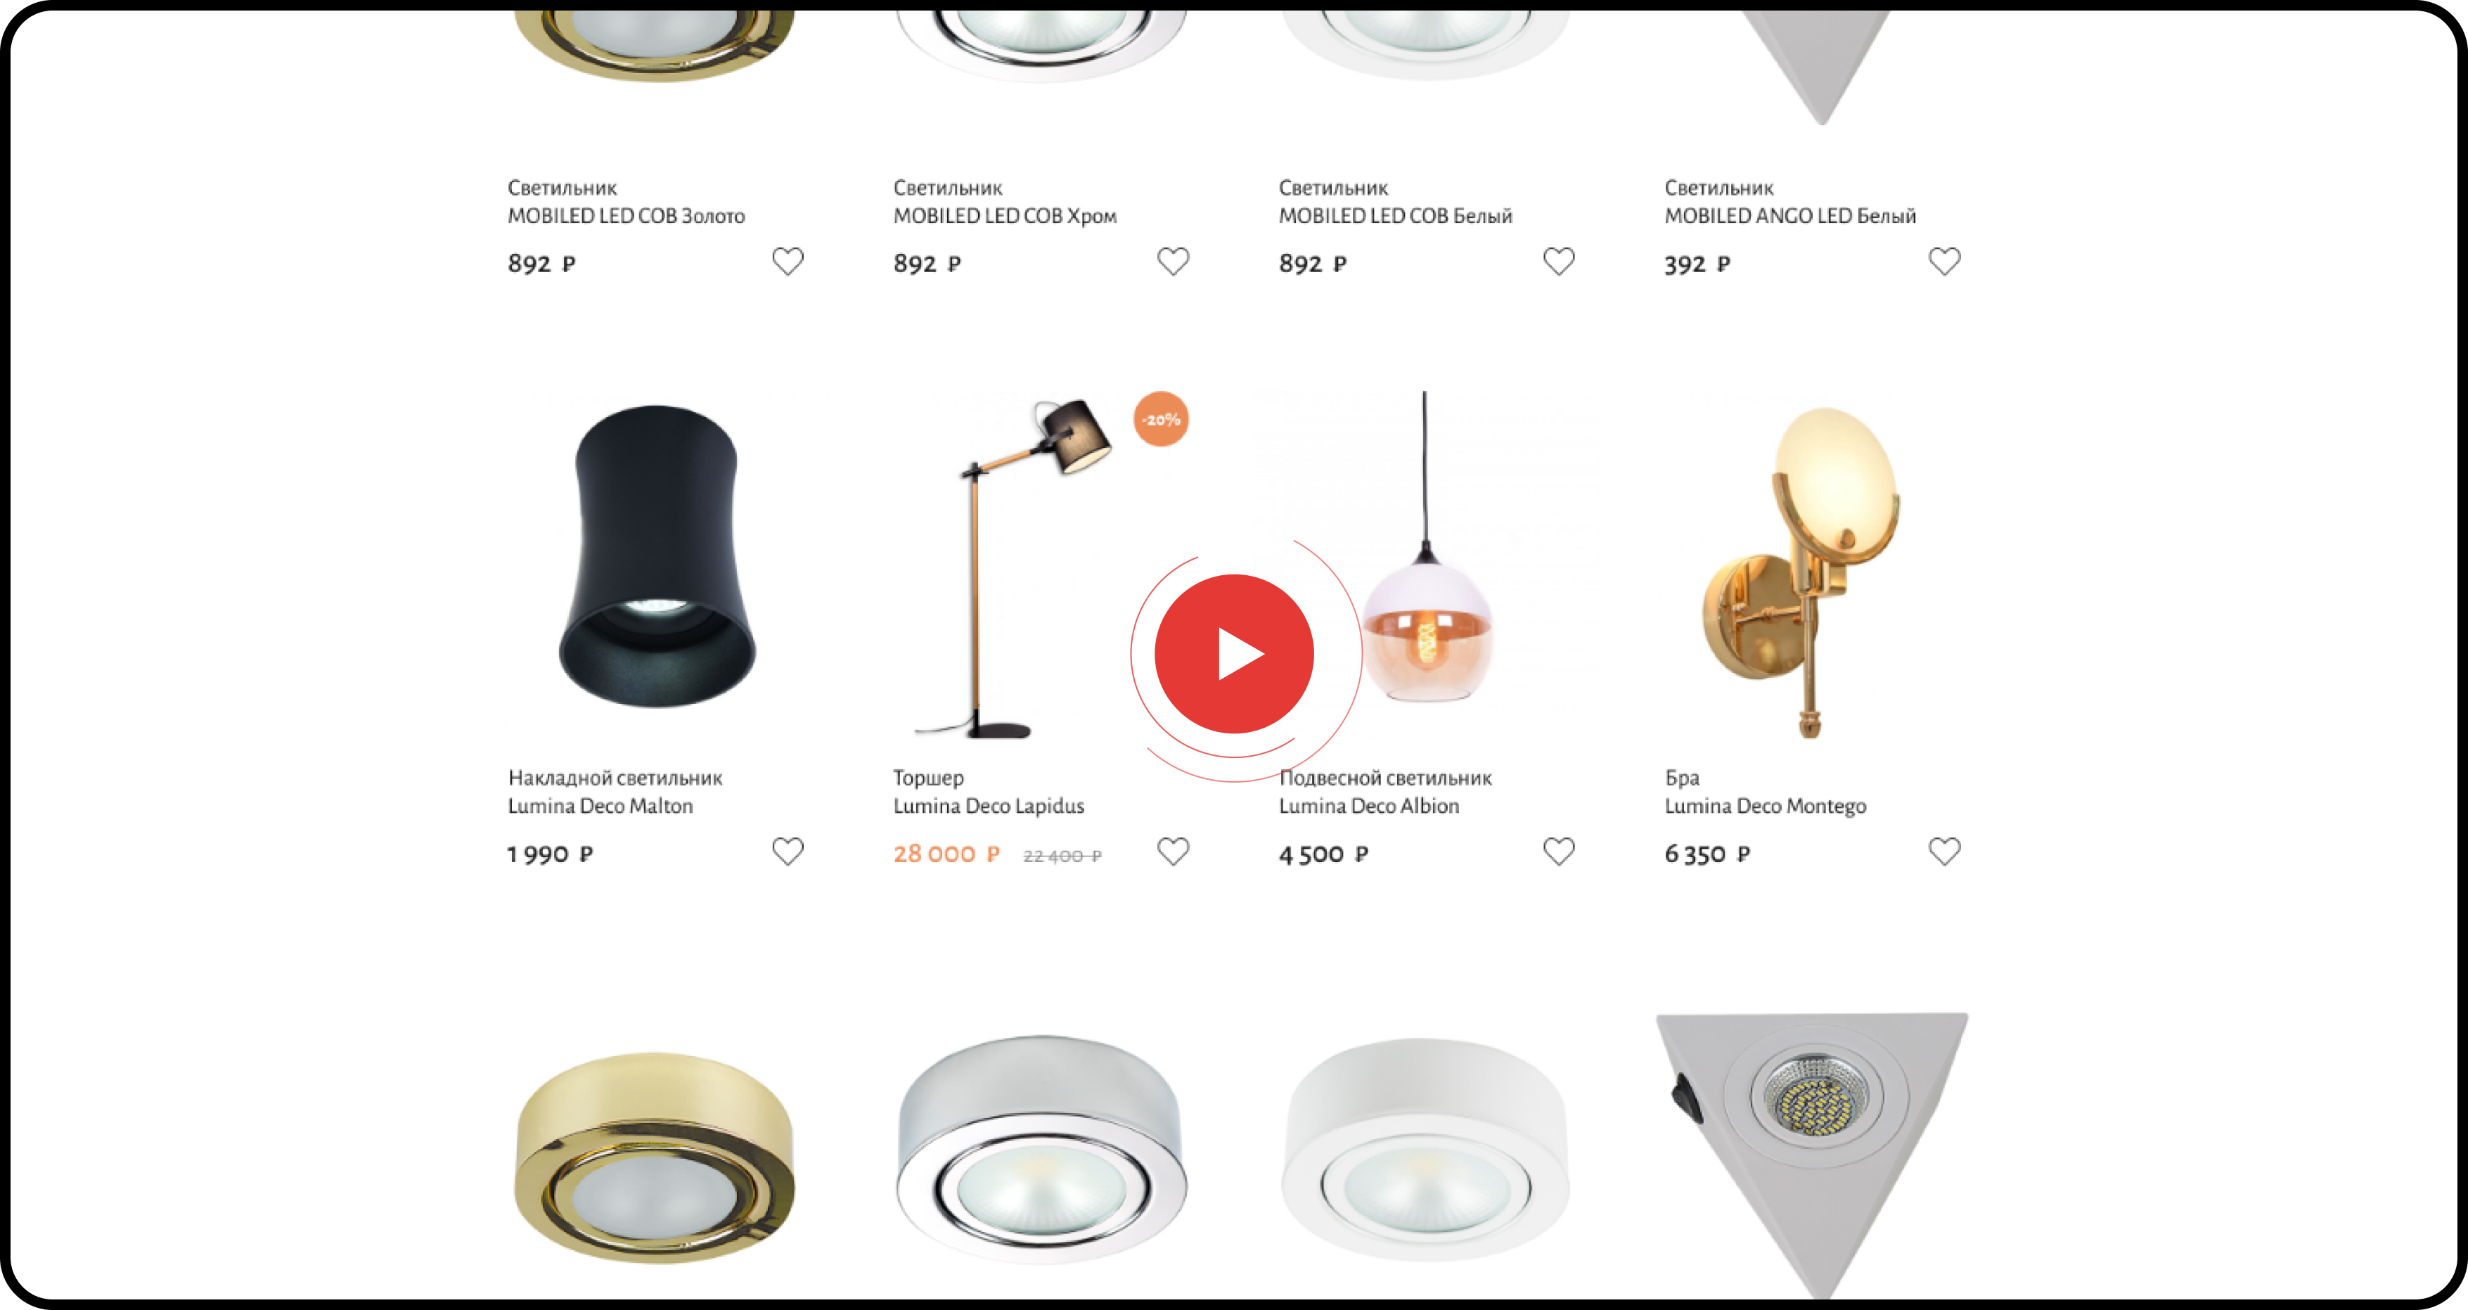Heart the Lumina Deco Albion pendant

coord(1559,851)
